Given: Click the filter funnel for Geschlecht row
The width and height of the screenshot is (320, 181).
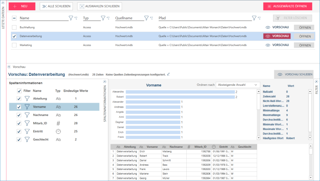Looking at the screenshot, I should tap(27, 140).
